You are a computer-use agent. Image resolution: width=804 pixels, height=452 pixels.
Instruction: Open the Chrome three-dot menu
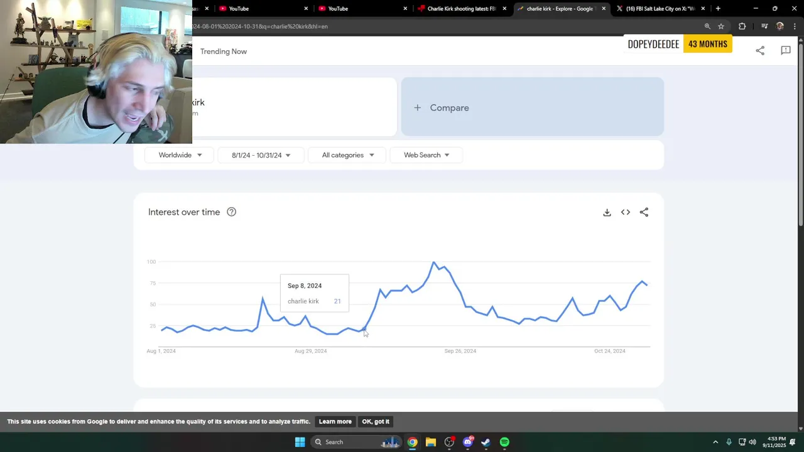point(795,26)
